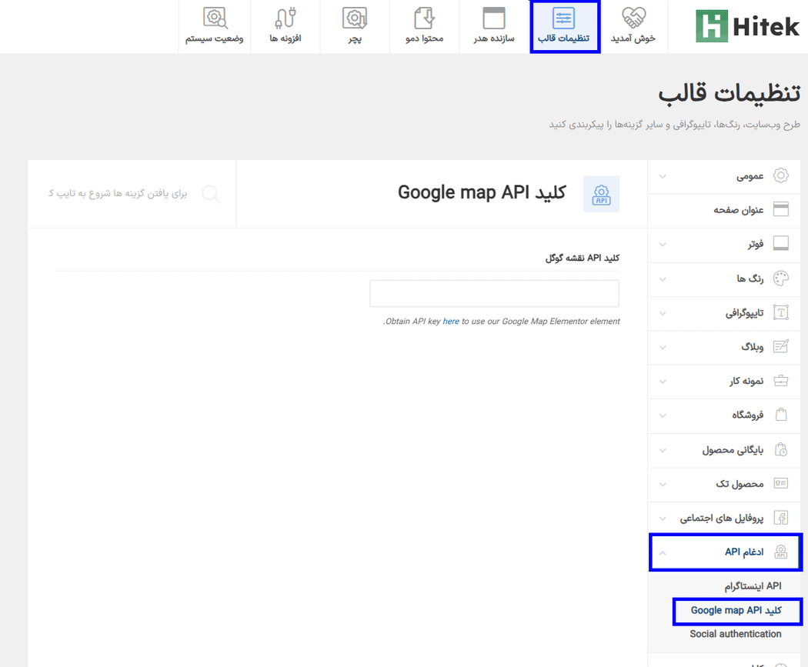Click the Hitek logo
The image size is (808, 667).
coord(748,26)
